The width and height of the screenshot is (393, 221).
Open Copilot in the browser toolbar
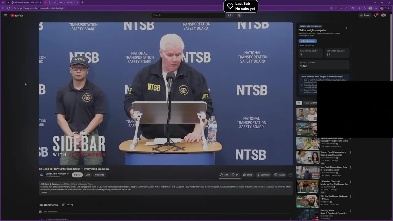click(x=386, y=8)
